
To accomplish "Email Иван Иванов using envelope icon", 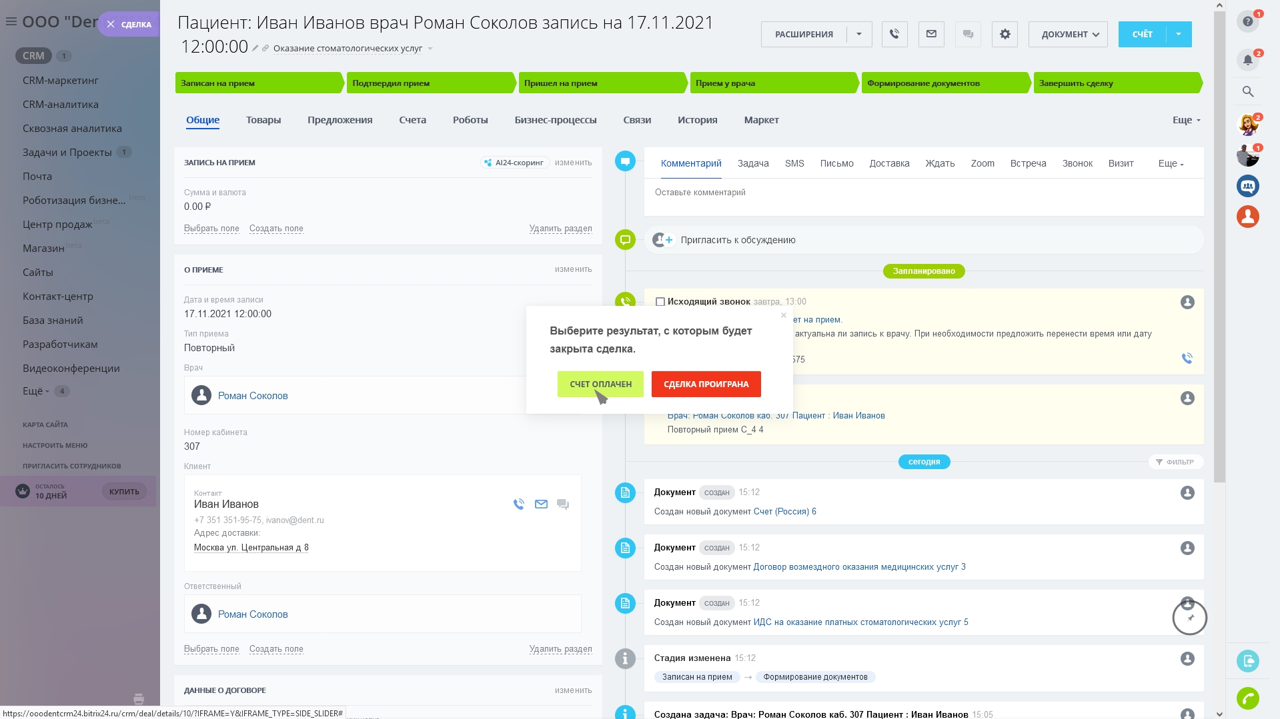I will 541,504.
